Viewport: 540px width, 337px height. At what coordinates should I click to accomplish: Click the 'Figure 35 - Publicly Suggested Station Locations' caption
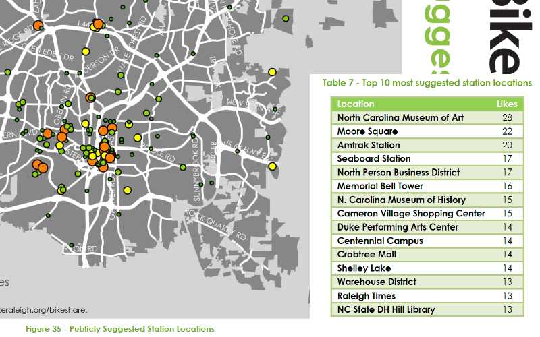pos(120,329)
